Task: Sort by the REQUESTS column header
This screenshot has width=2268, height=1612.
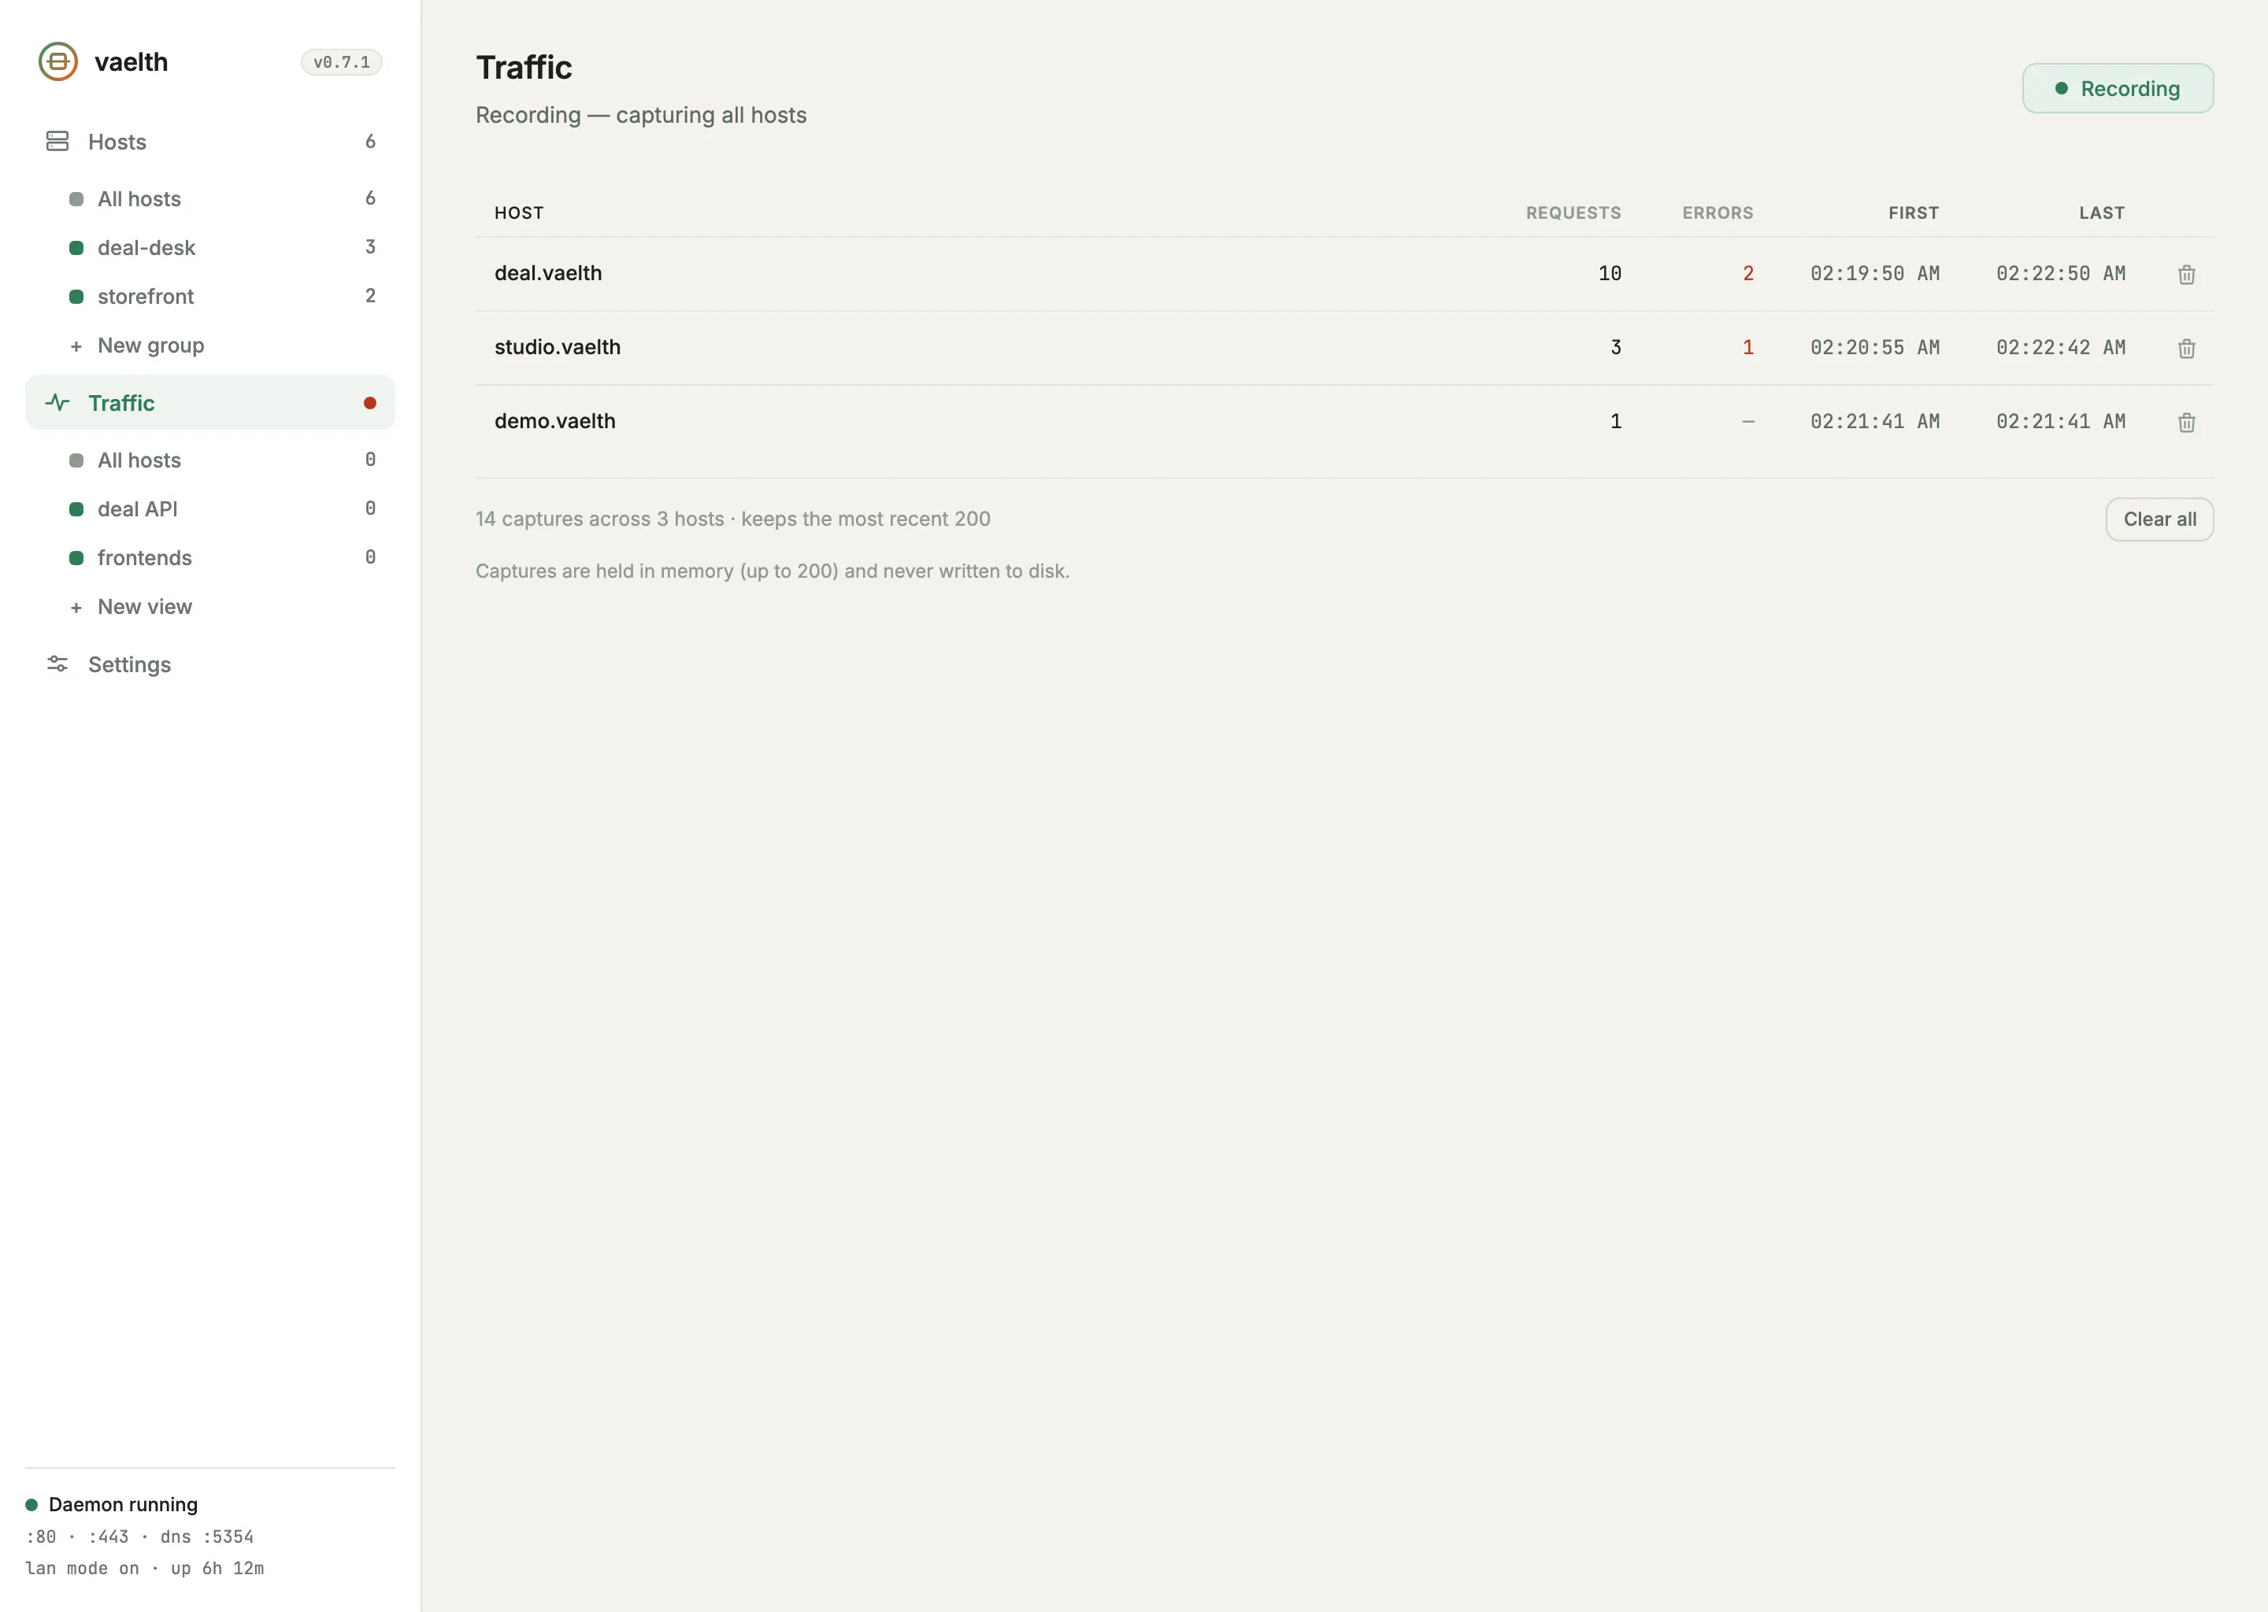Action: 1573,213
